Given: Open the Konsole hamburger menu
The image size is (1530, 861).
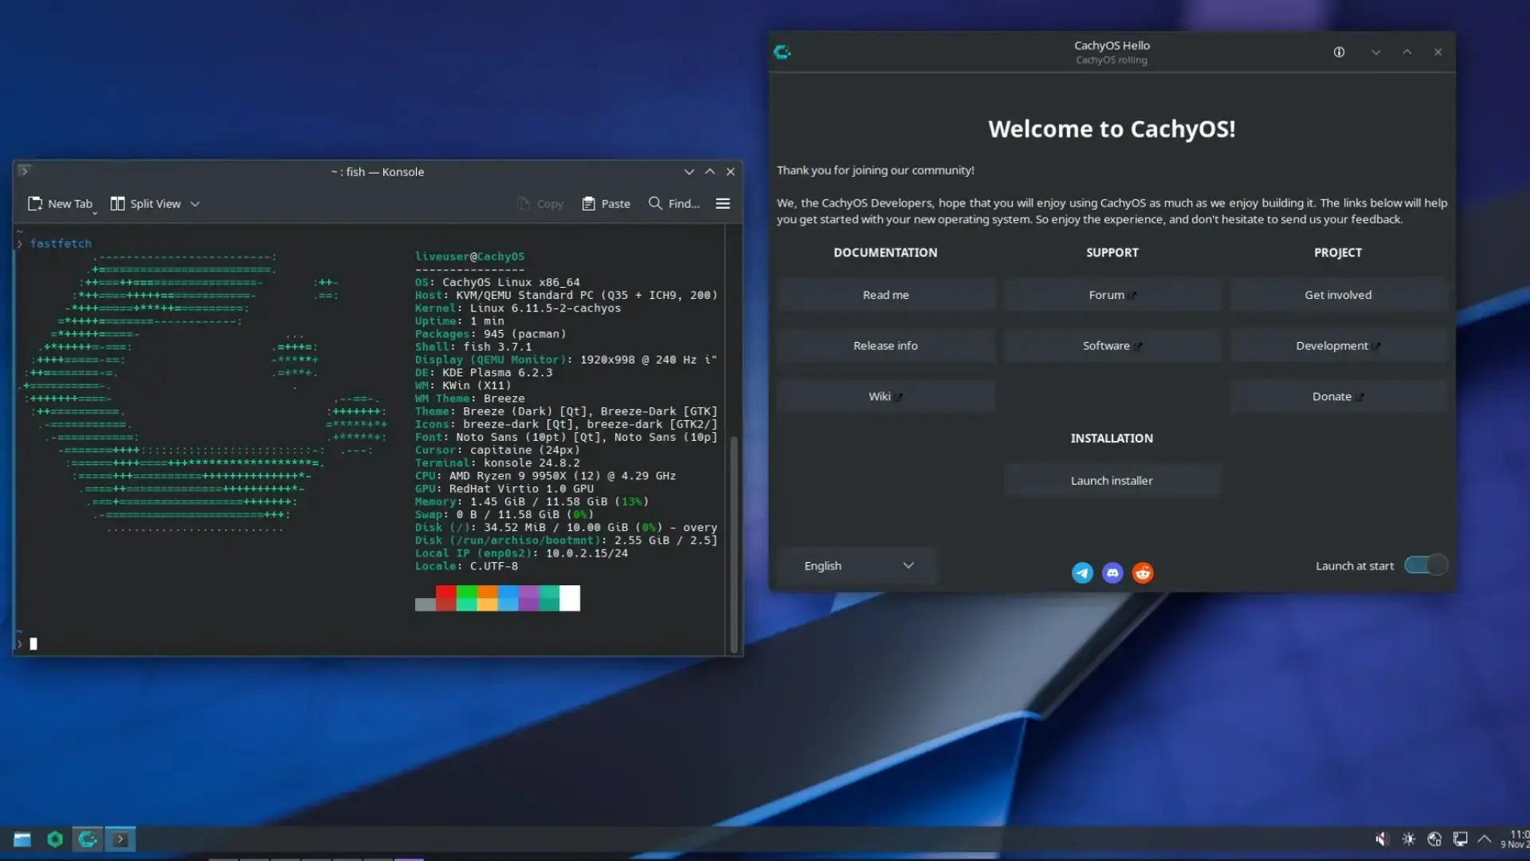Looking at the screenshot, I should 723,203.
